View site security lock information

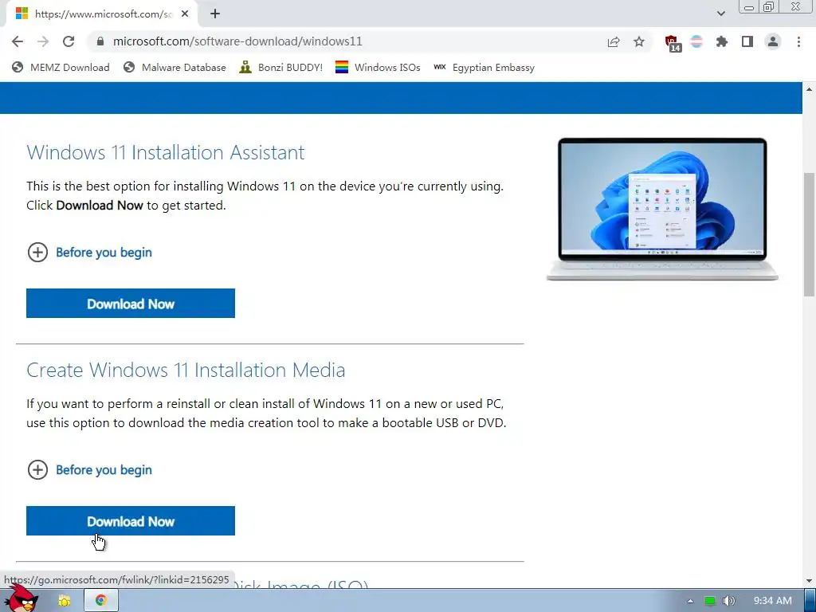[x=100, y=41]
